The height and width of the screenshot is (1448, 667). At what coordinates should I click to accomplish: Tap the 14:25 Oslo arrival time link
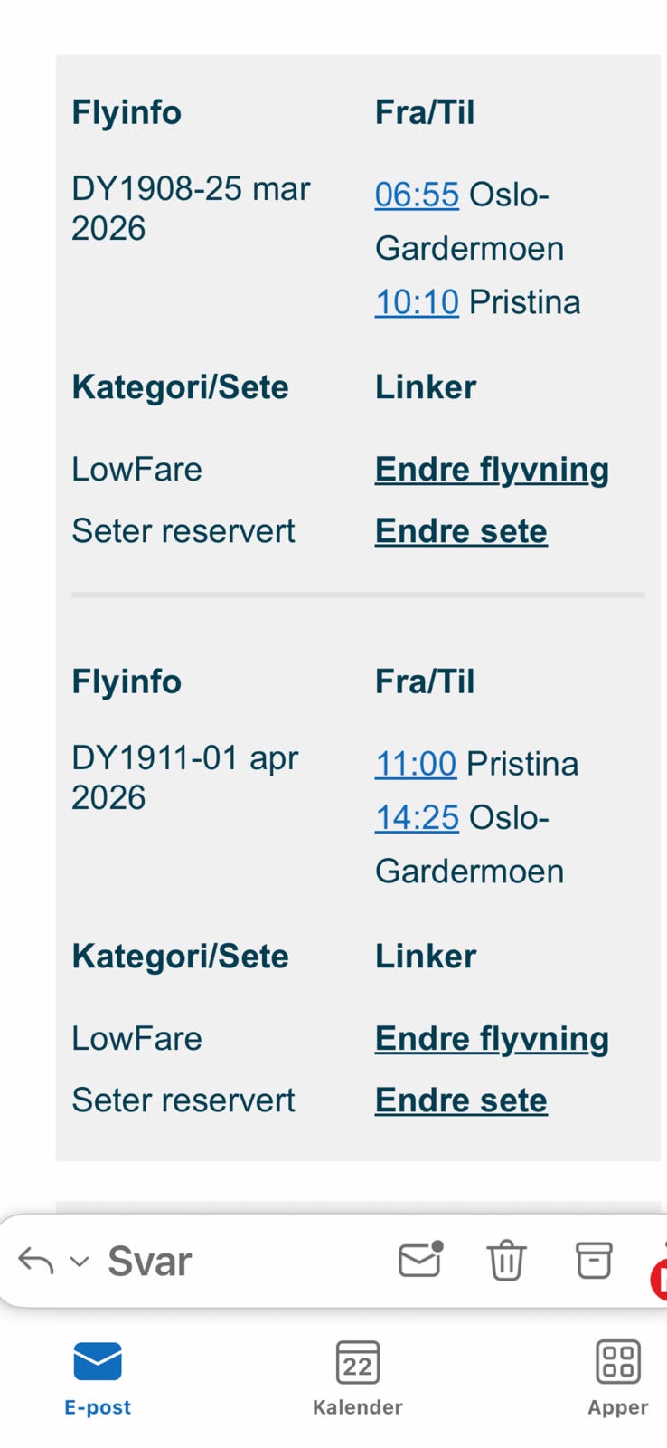click(x=417, y=817)
